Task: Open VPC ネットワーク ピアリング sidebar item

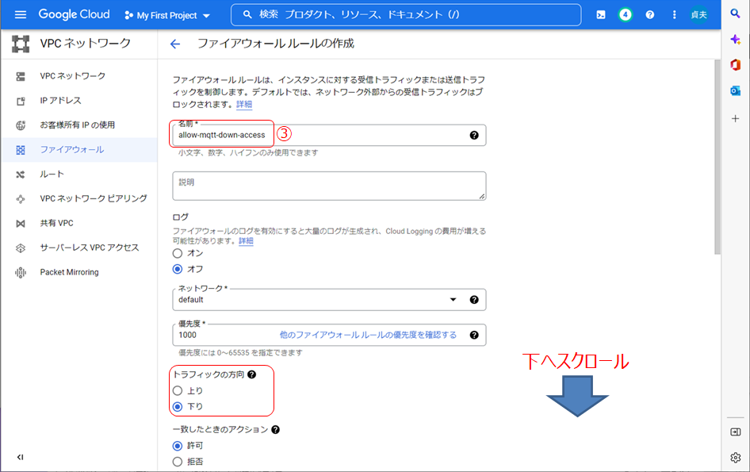Action: (94, 198)
